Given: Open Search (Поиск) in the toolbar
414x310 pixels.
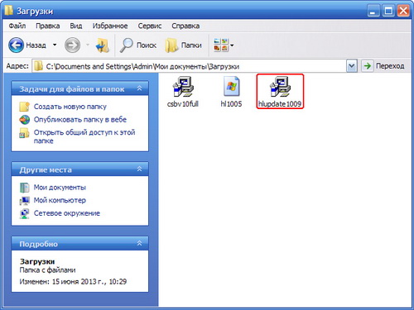Looking at the screenshot, I should coord(138,45).
